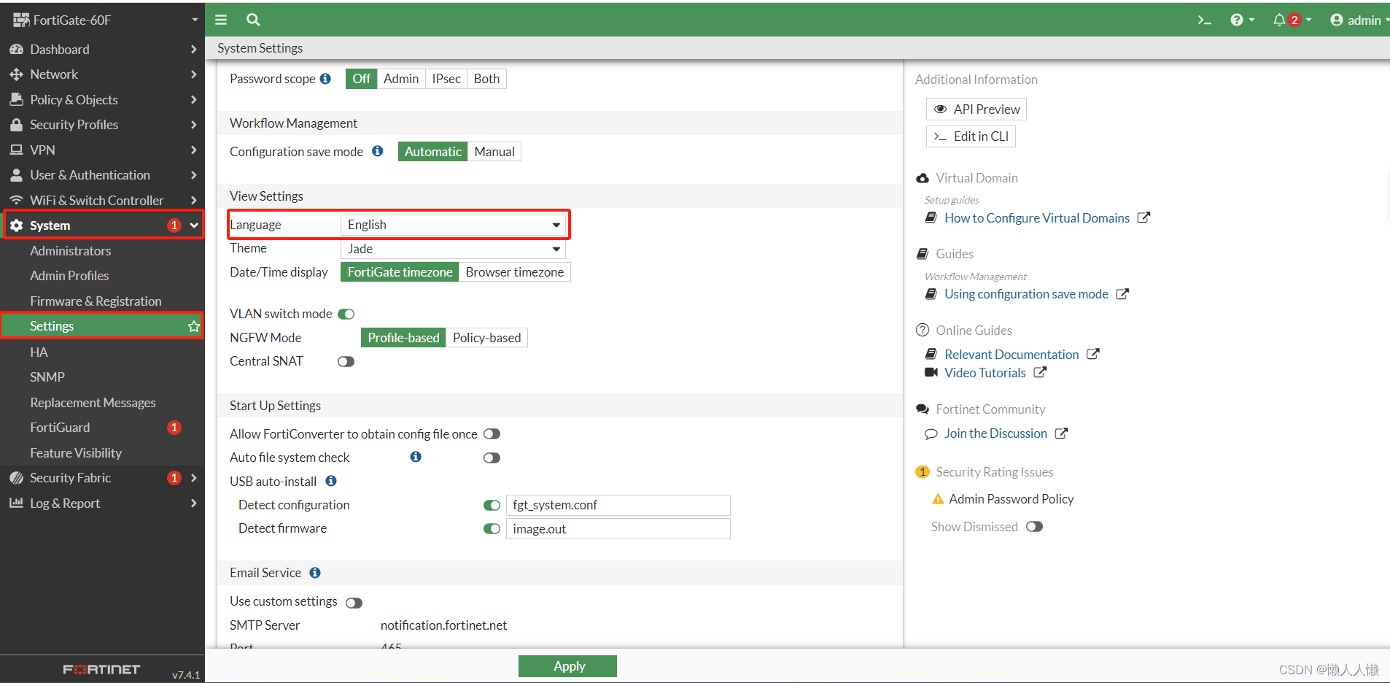This screenshot has width=1390, height=683.
Task: Select Policy-based NGFW Mode
Action: point(486,338)
